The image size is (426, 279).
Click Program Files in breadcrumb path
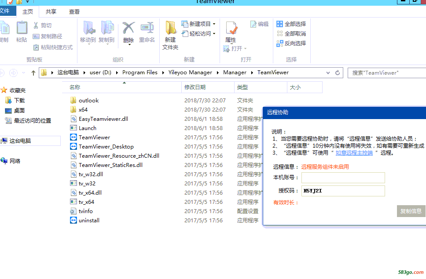pos(140,72)
